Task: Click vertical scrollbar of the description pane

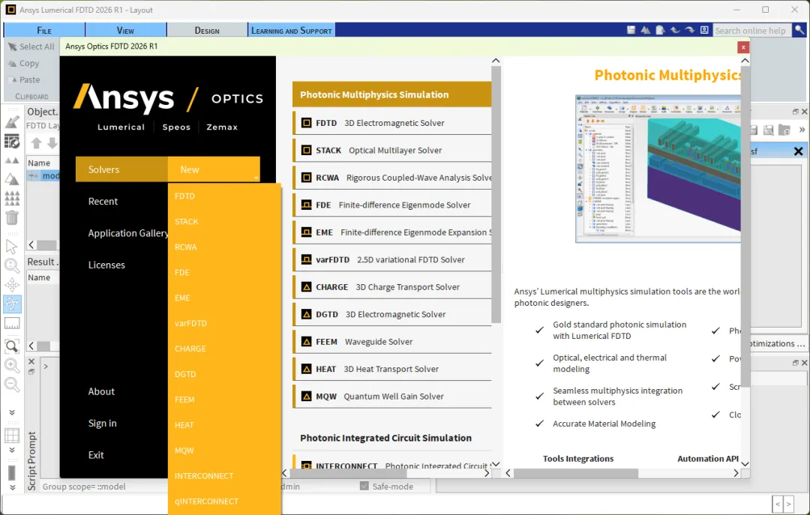Action: [745, 227]
